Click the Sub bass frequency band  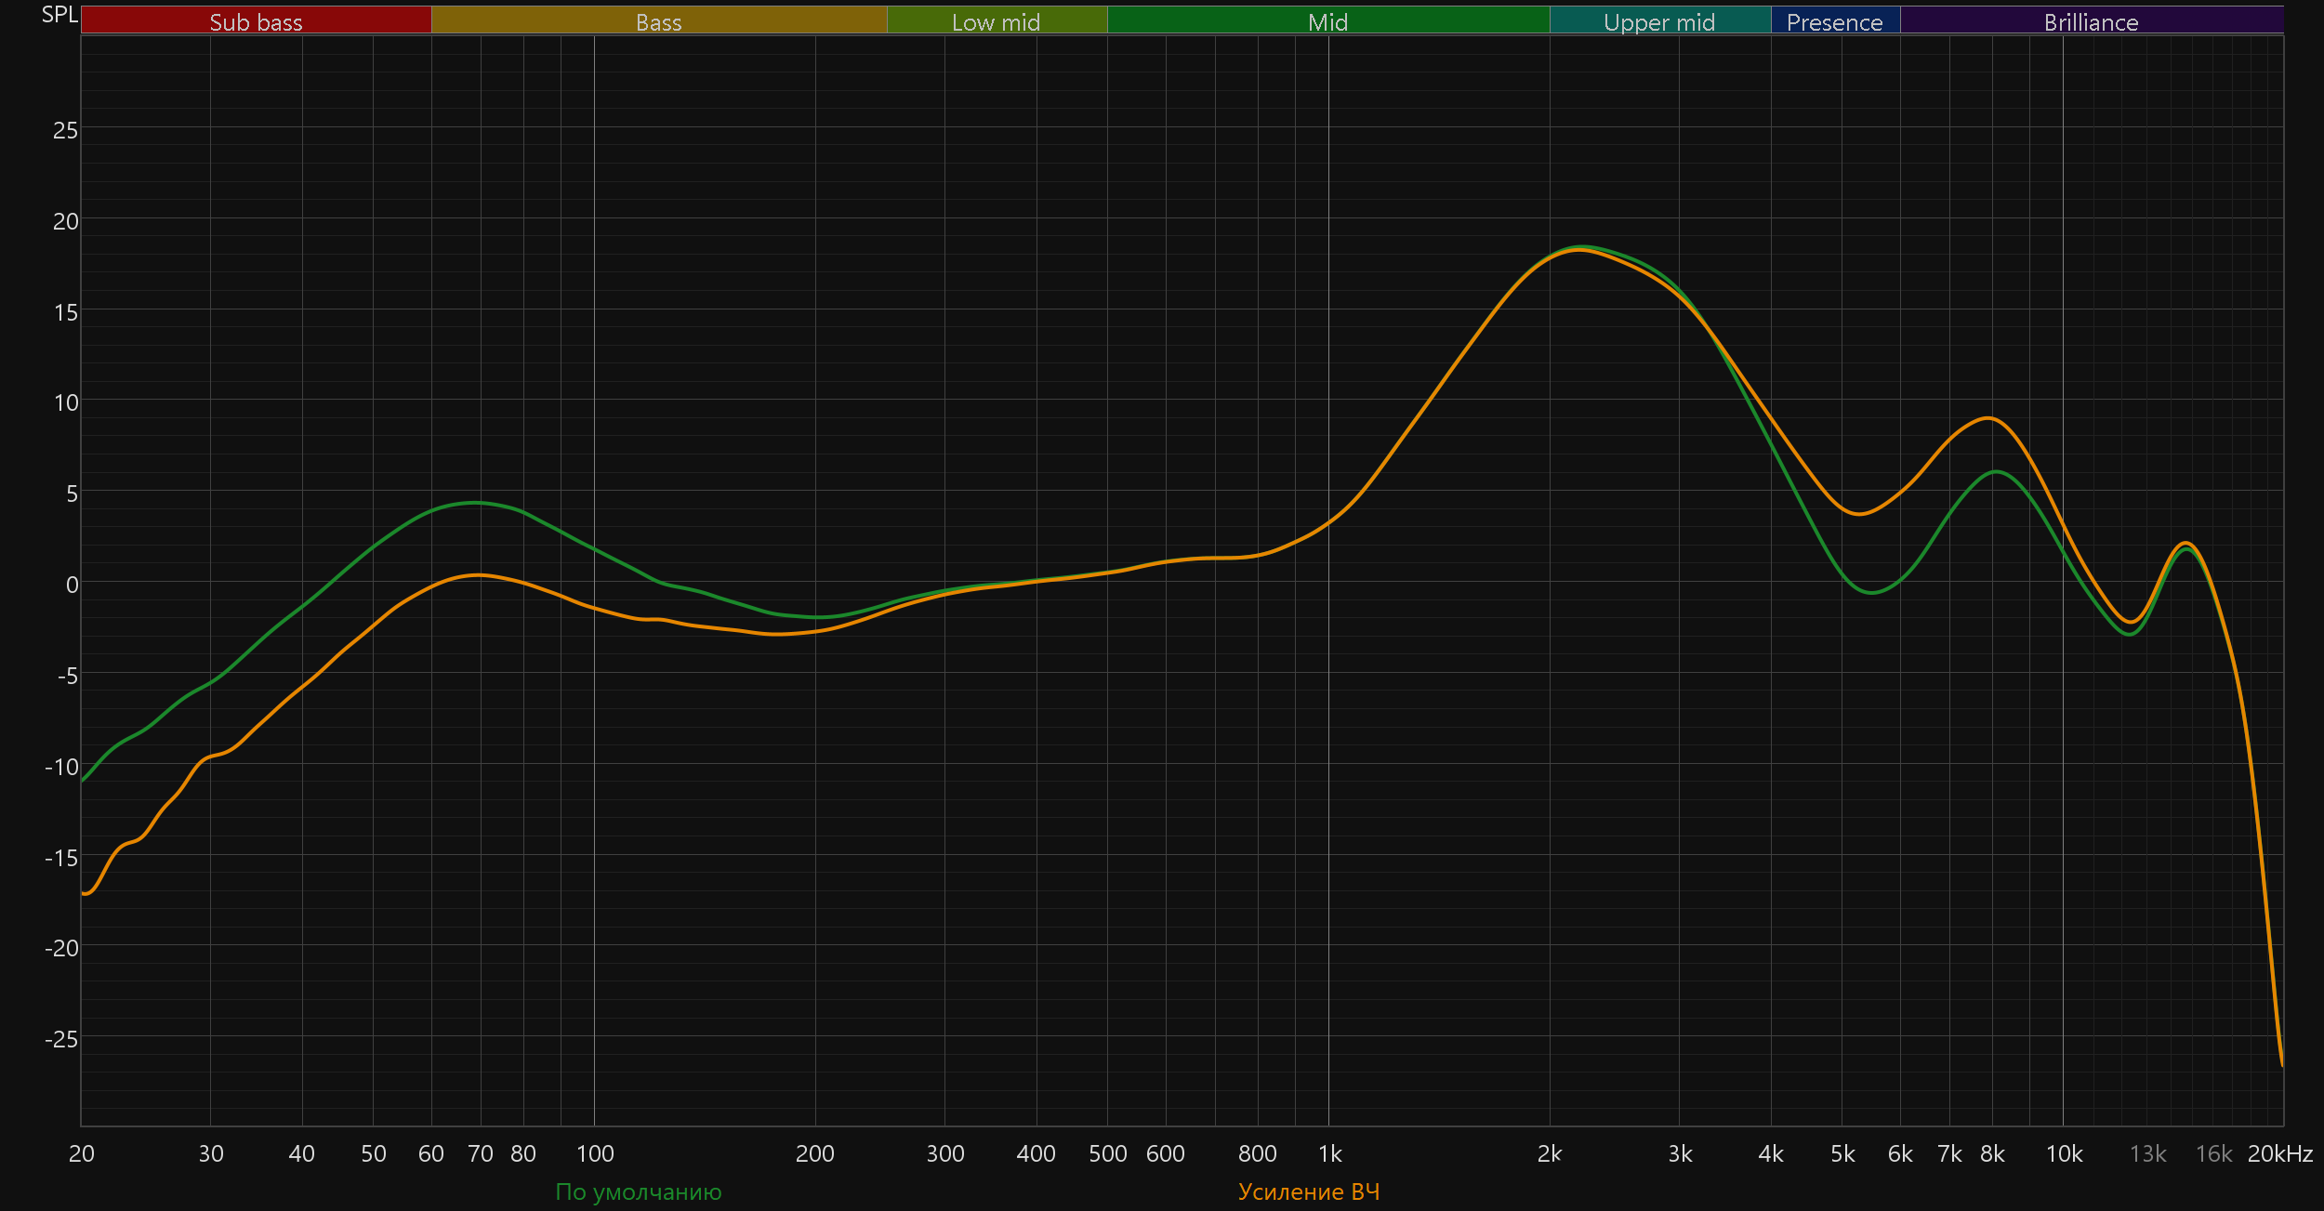256,21
